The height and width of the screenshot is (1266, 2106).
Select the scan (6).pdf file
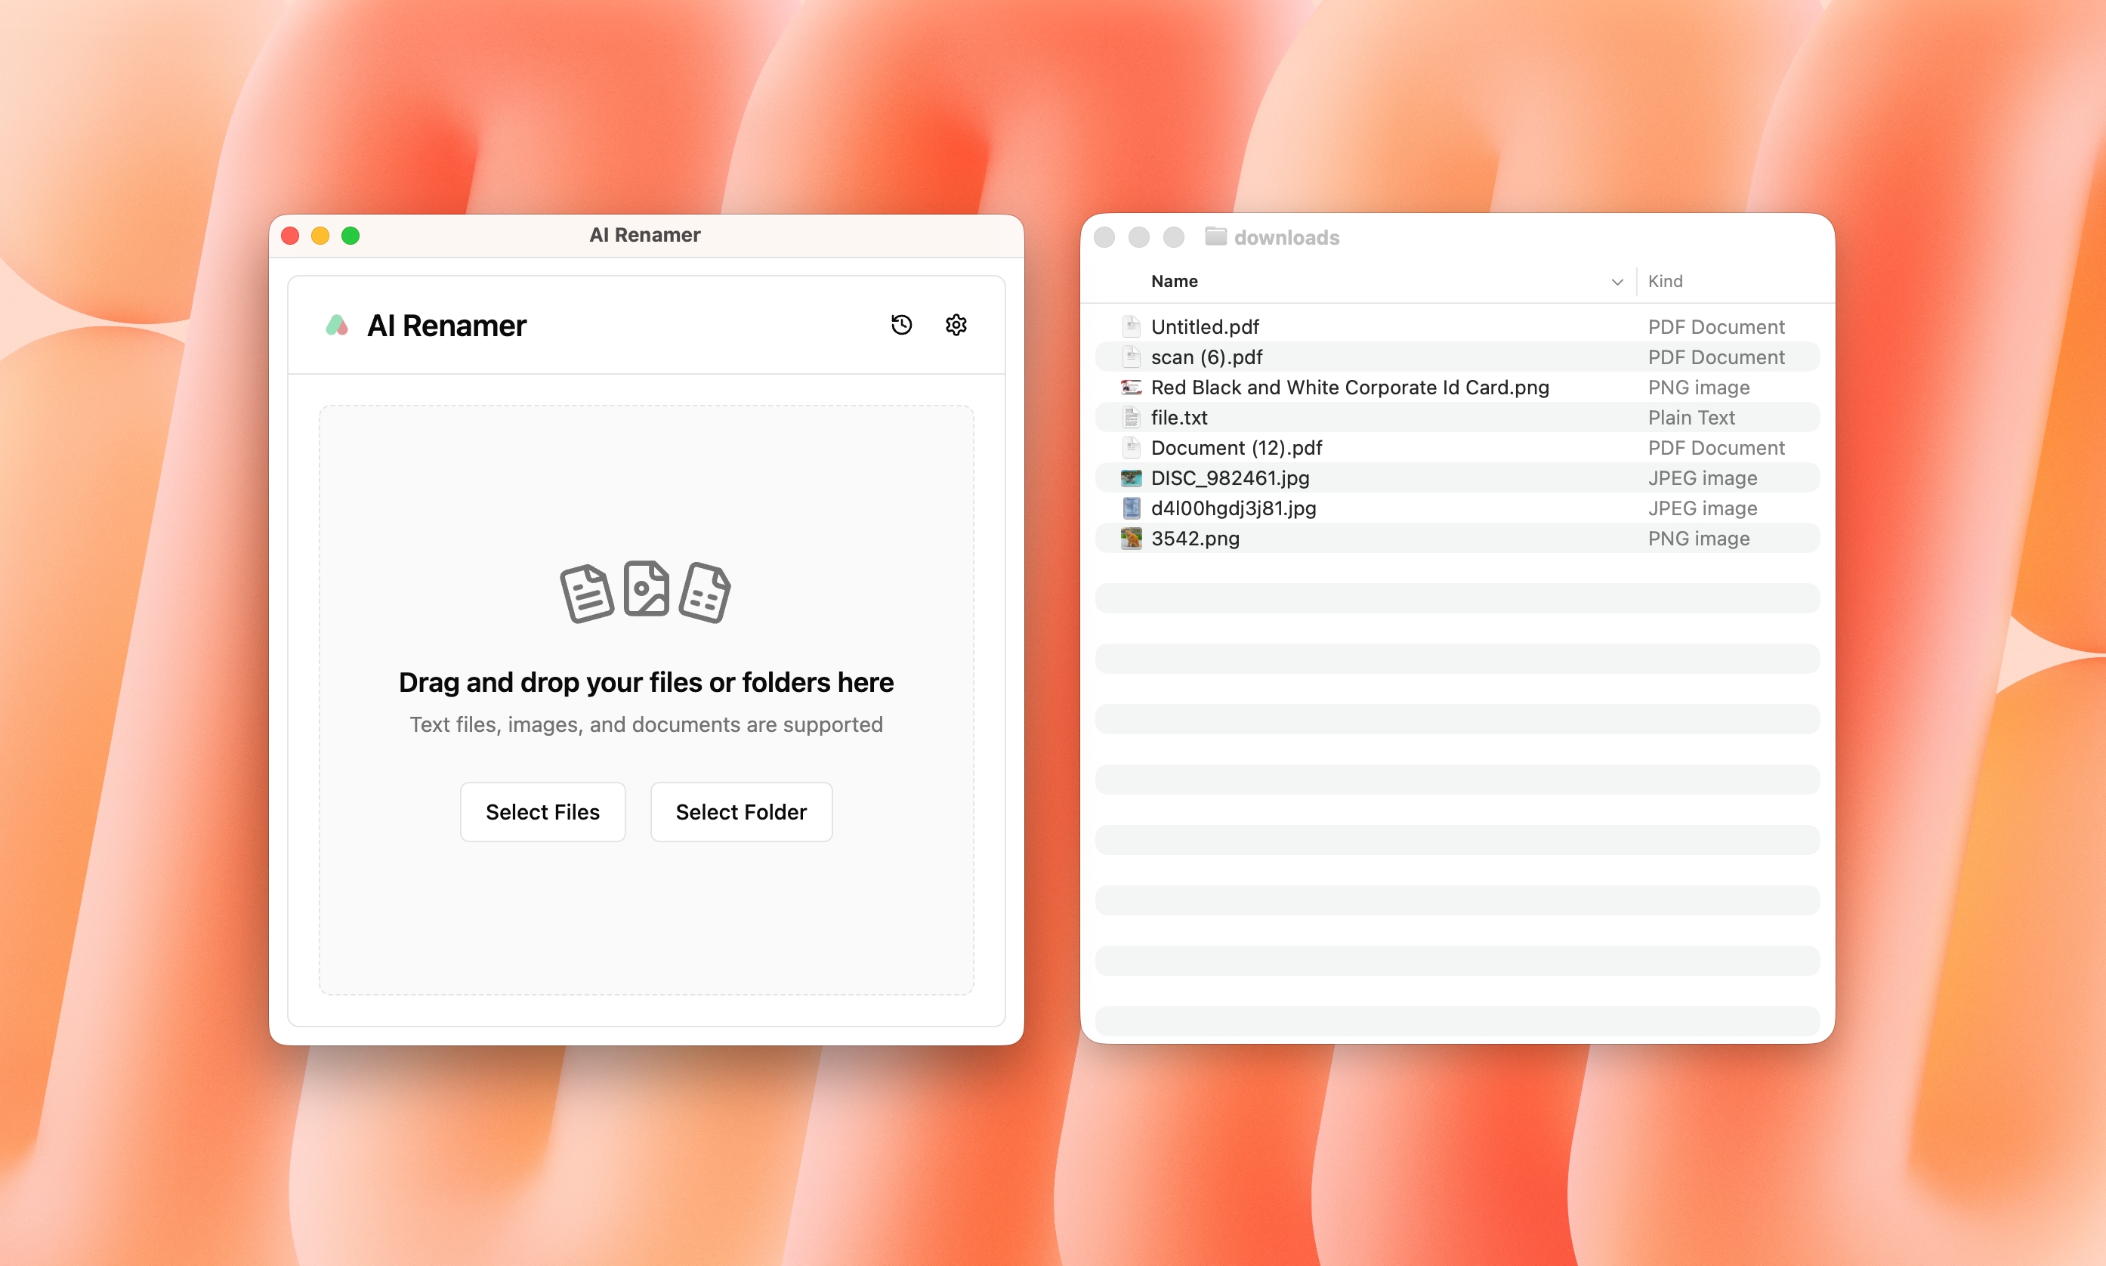pos(1206,357)
